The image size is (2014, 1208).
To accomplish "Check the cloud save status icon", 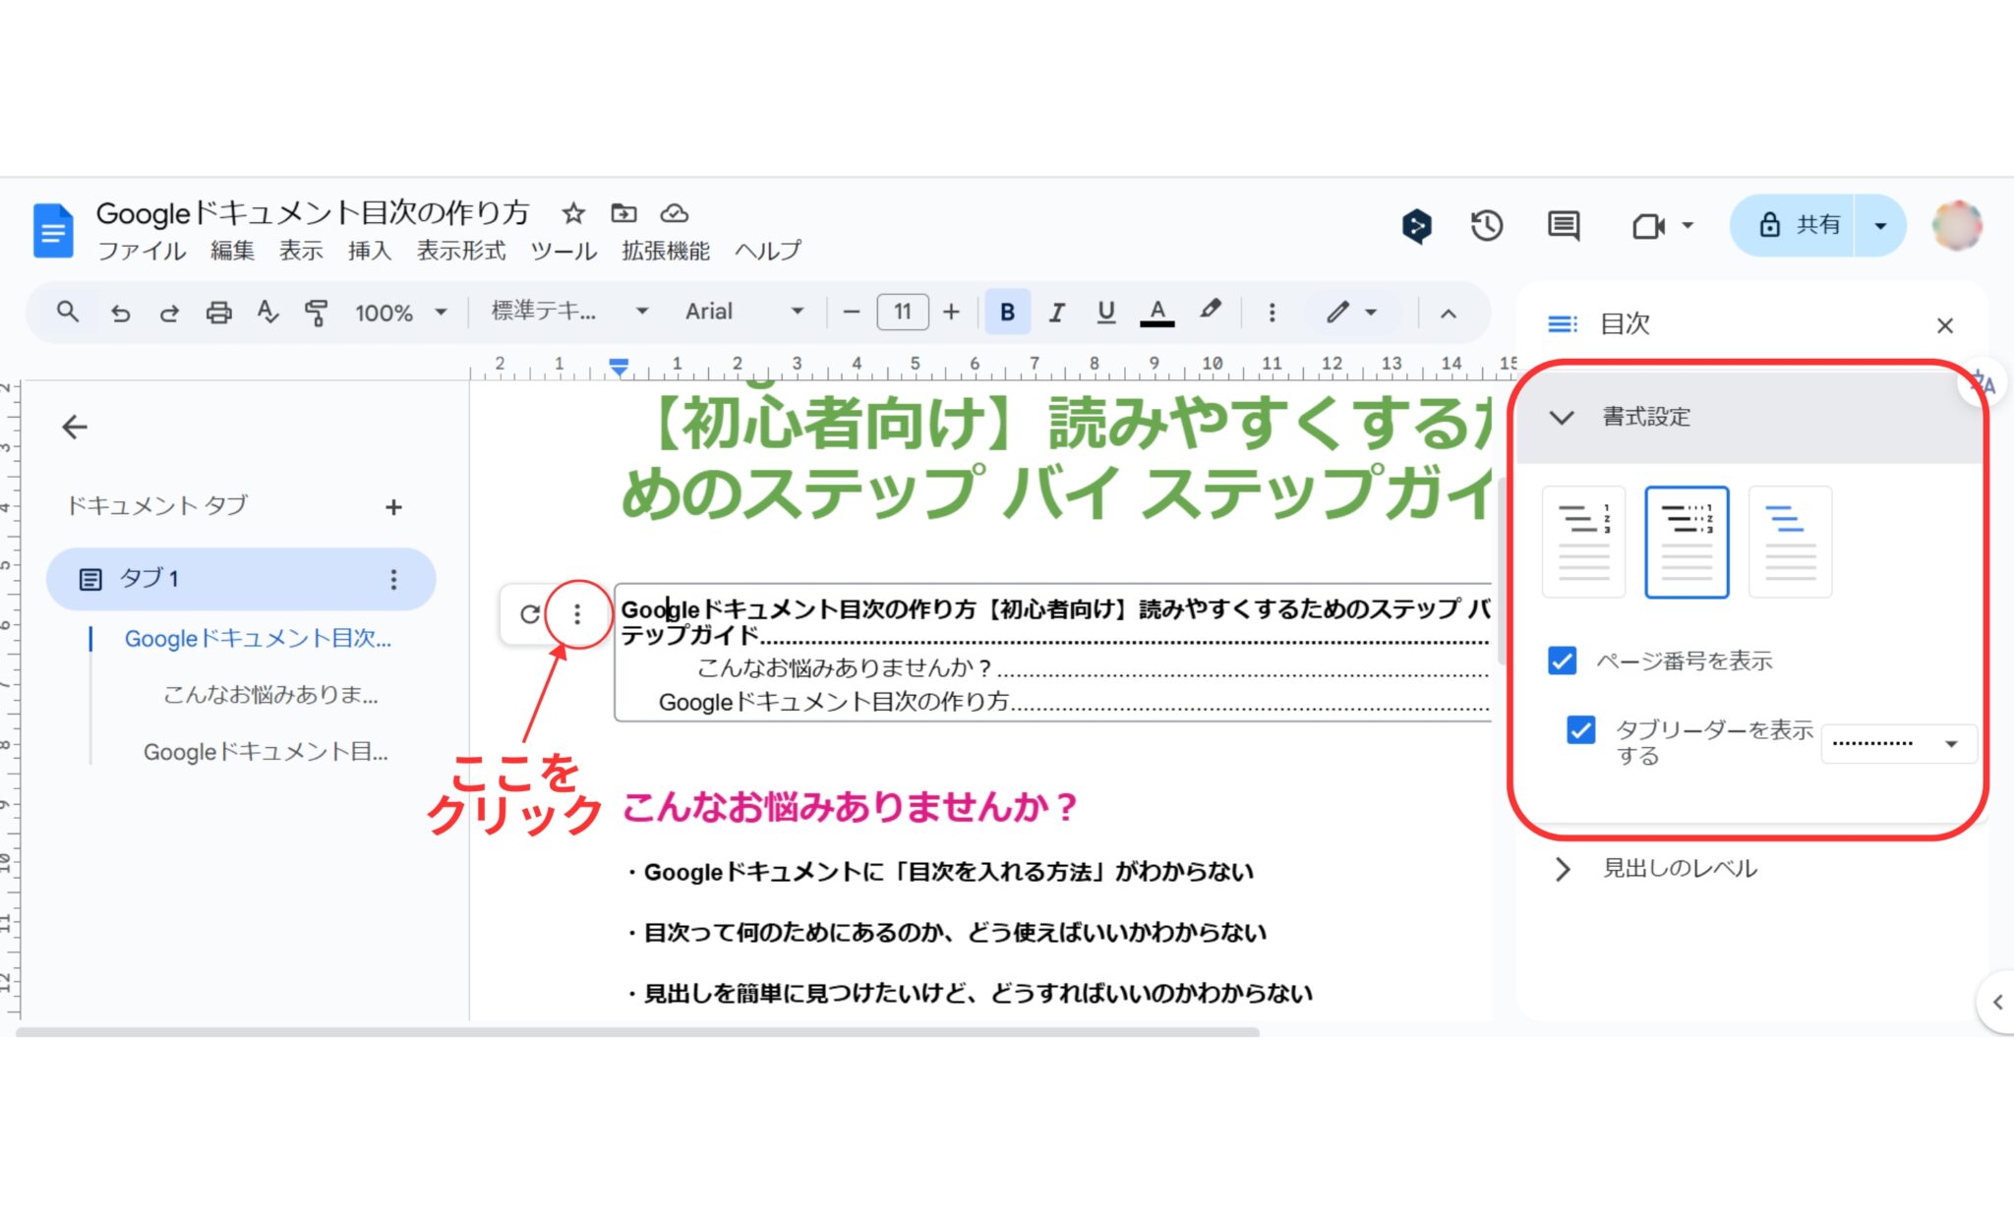I will tap(674, 212).
